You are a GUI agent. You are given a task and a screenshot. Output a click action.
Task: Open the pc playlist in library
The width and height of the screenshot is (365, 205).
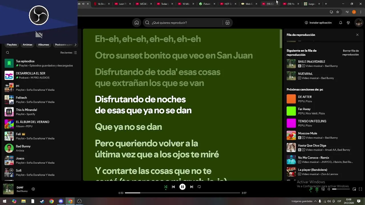coord(41,88)
